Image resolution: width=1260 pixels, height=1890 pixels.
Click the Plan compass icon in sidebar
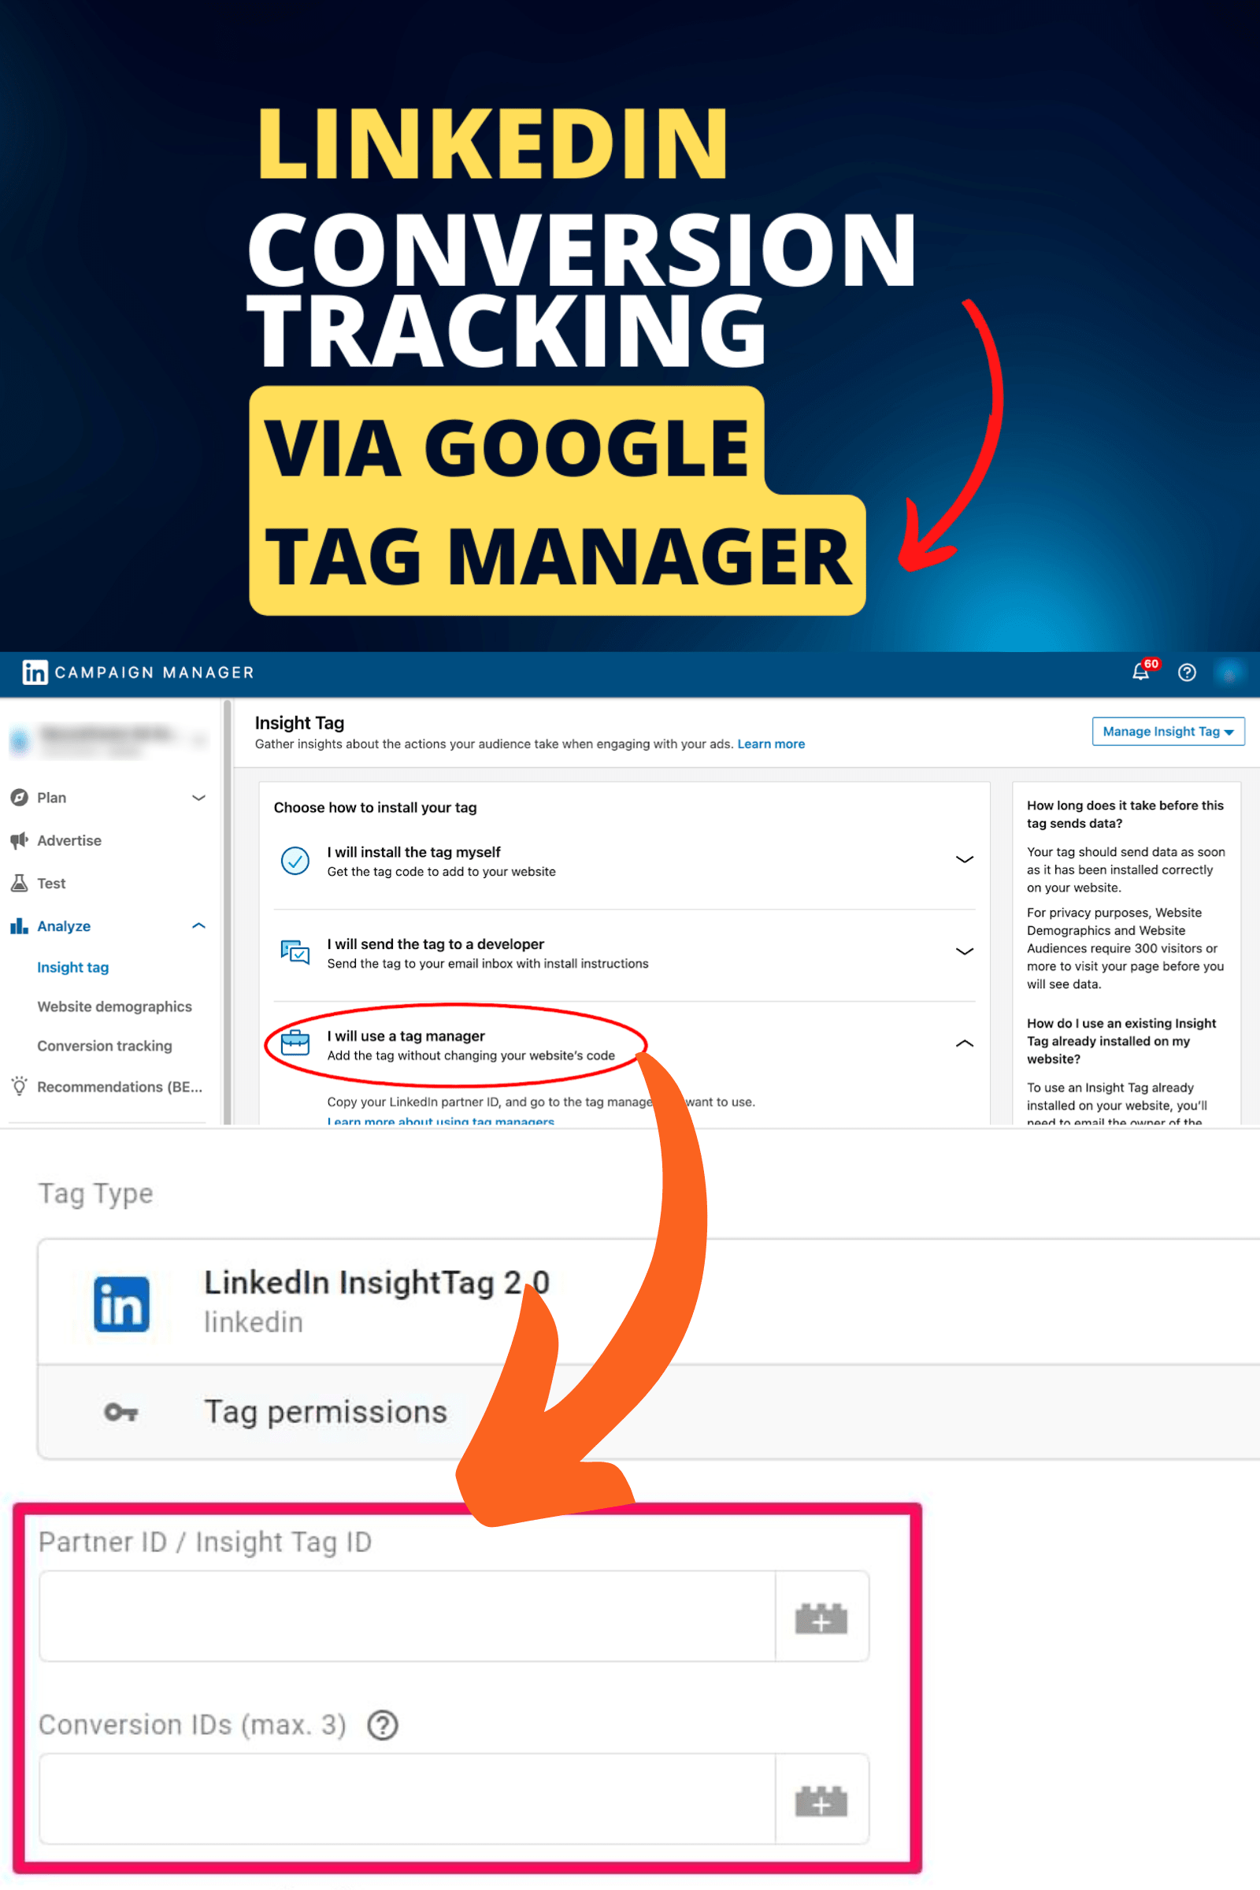pyautogui.click(x=19, y=797)
